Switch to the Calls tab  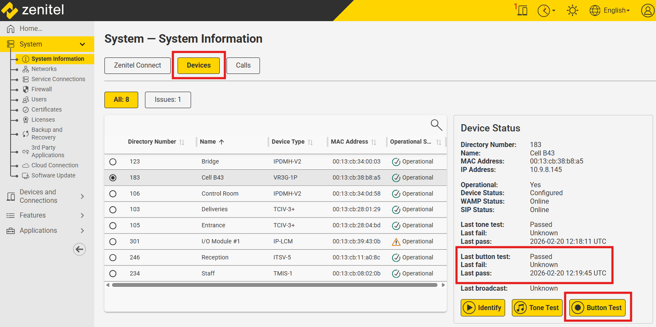(243, 65)
